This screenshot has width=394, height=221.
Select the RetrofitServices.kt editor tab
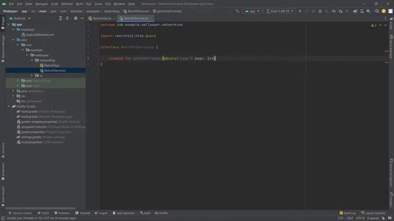coord(135,18)
